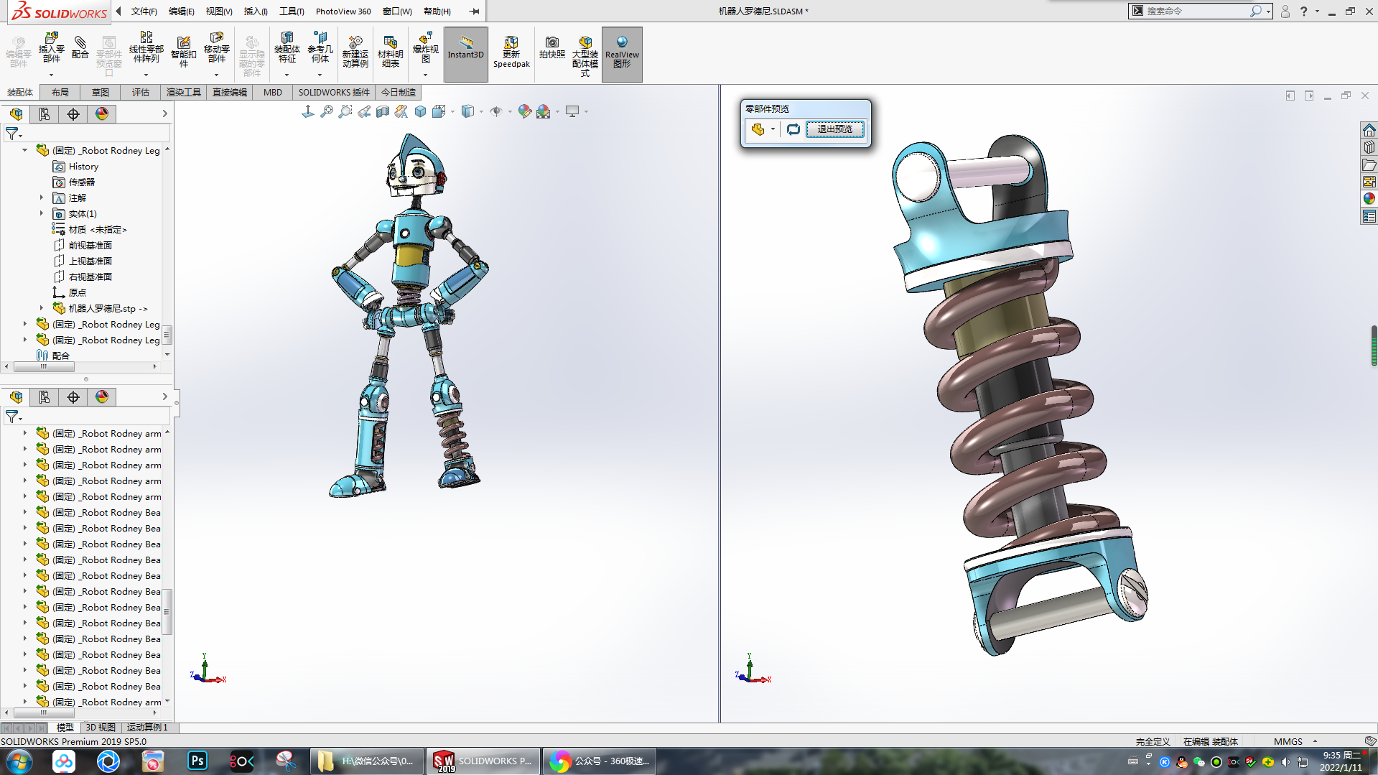Viewport: 1378px width, 775px height.
Task: Collapse first _Robot Rodney Leg tree node
Action: [x=25, y=150]
